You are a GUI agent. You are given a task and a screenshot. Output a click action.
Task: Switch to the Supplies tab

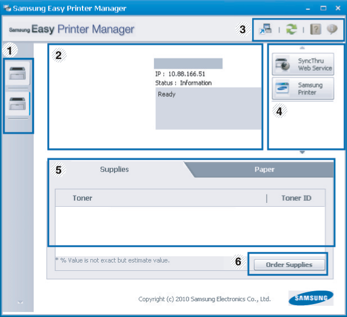[x=115, y=170]
